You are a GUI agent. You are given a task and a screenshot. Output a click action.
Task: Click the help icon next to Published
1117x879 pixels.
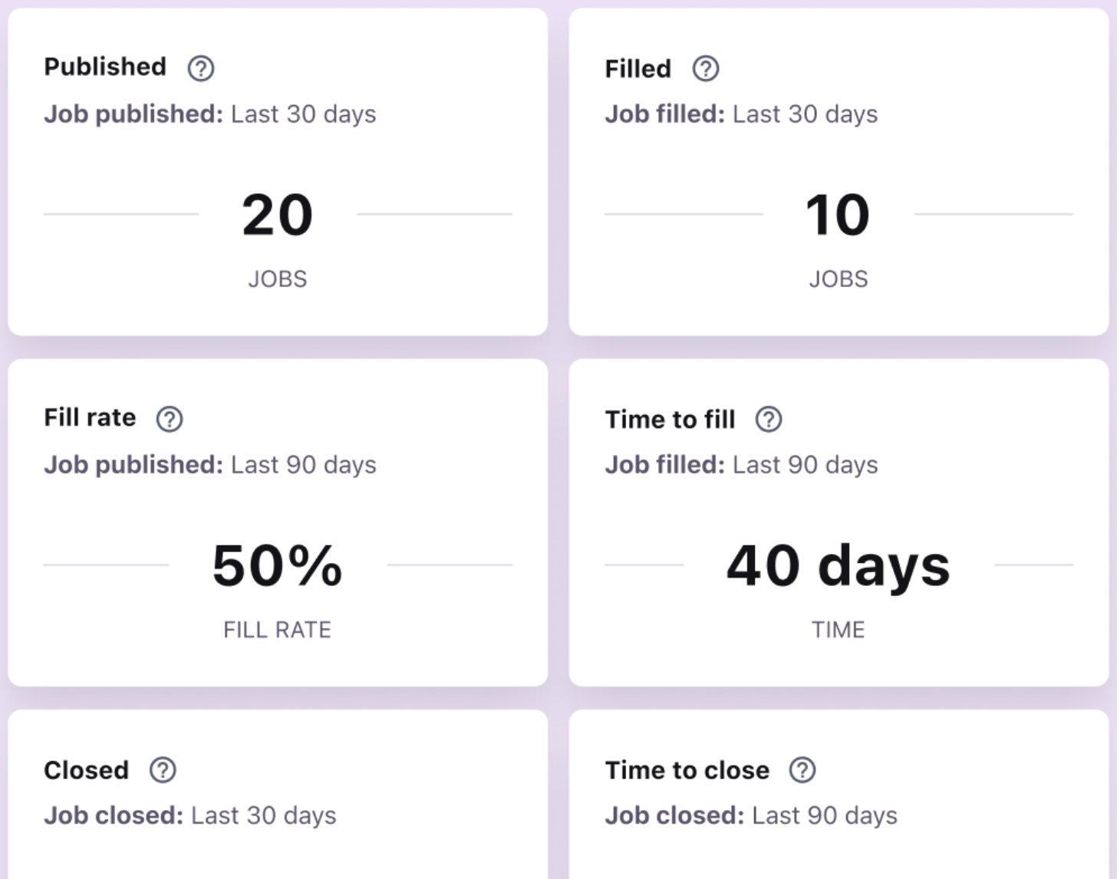point(201,68)
